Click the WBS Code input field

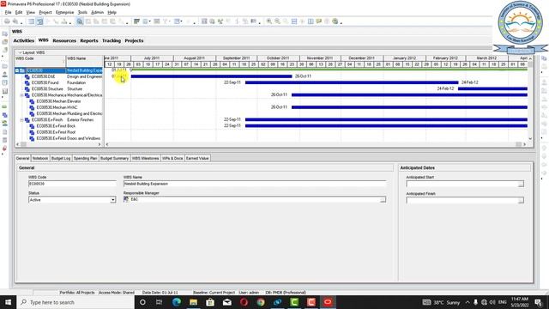point(72,184)
